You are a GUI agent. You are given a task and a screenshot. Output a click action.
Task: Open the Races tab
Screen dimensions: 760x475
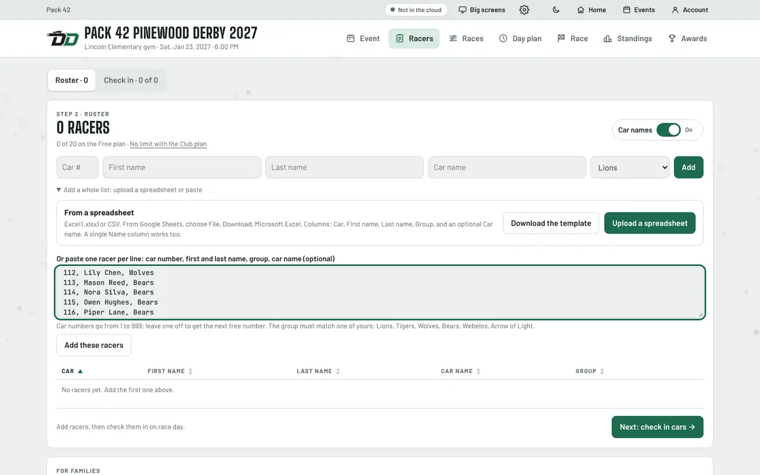click(466, 39)
